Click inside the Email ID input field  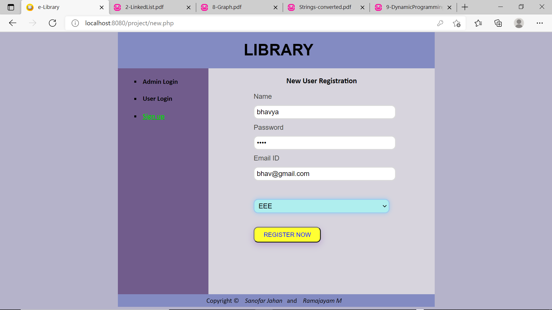(324, 173)
